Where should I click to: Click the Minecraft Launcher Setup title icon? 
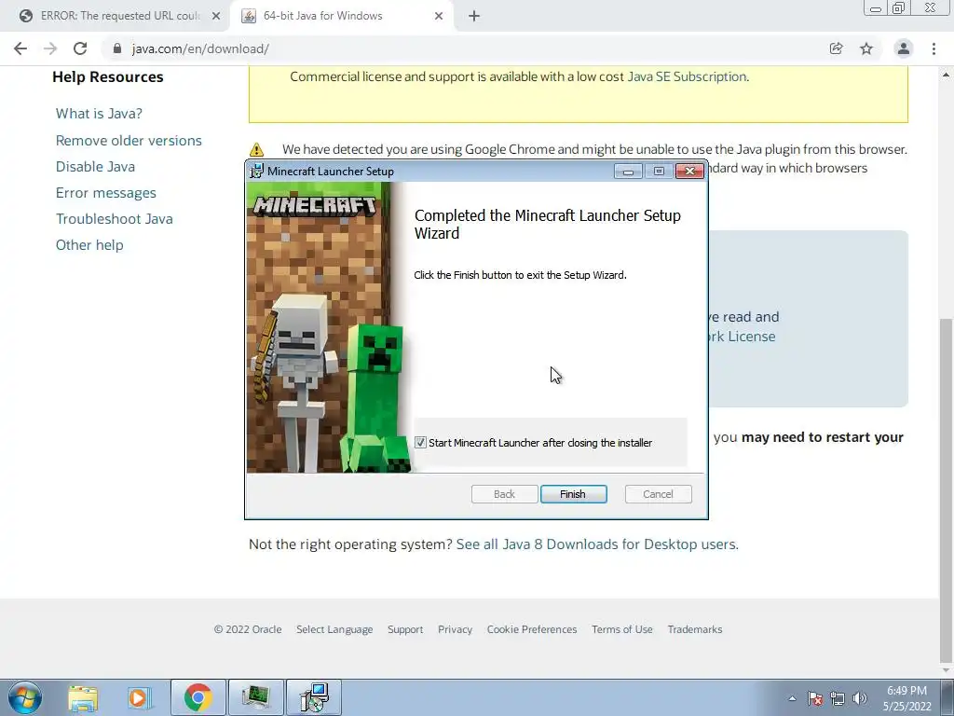point(257,172)
